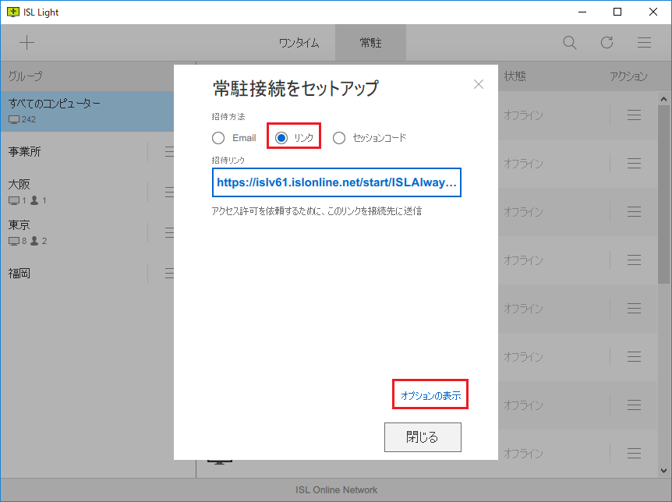Open the 東京 group menu icon
The height and width of the screenshot is (502, 672).
[169, 233]
